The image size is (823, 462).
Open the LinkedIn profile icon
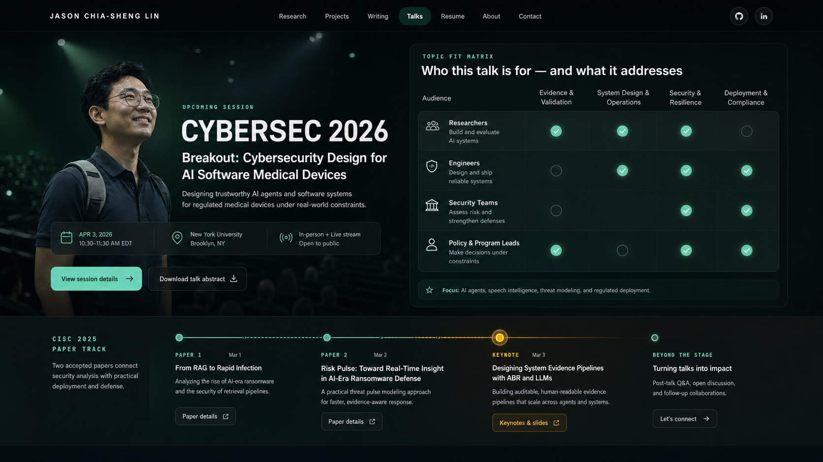(x=763, y=16)
